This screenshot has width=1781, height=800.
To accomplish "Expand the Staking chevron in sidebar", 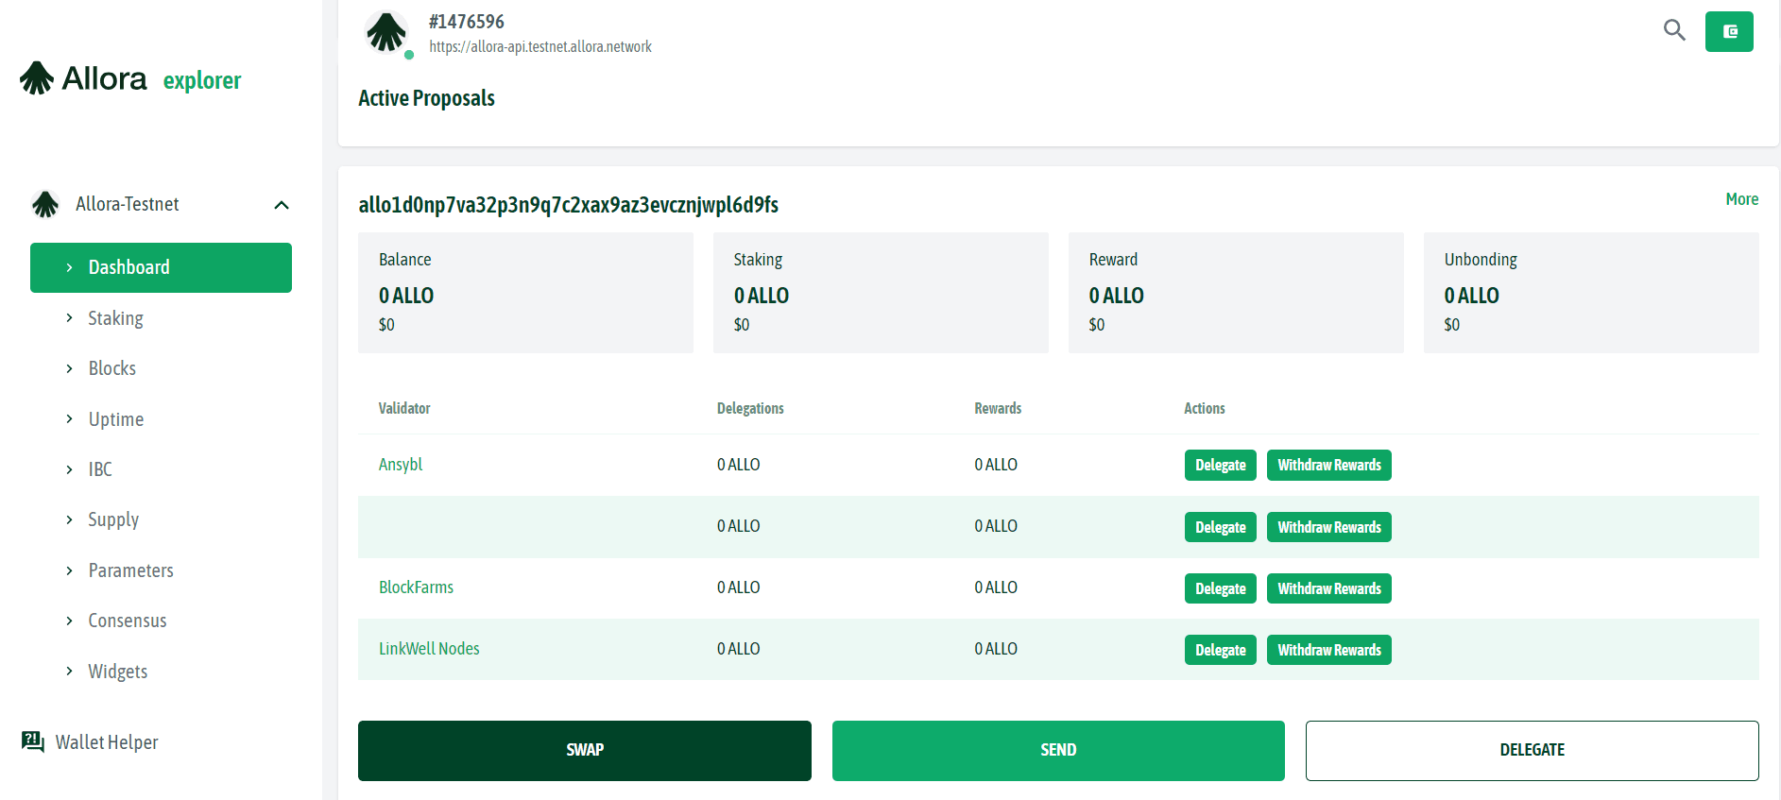I will [69, 318].
